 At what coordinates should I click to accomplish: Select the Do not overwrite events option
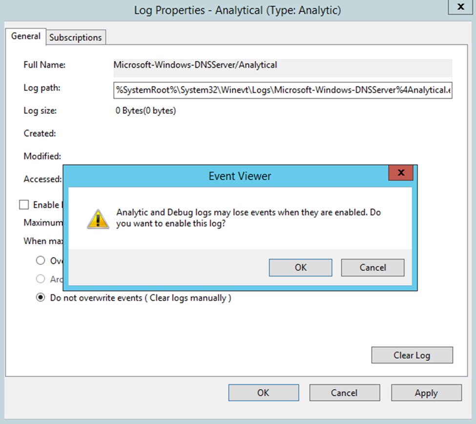[41, 297]
